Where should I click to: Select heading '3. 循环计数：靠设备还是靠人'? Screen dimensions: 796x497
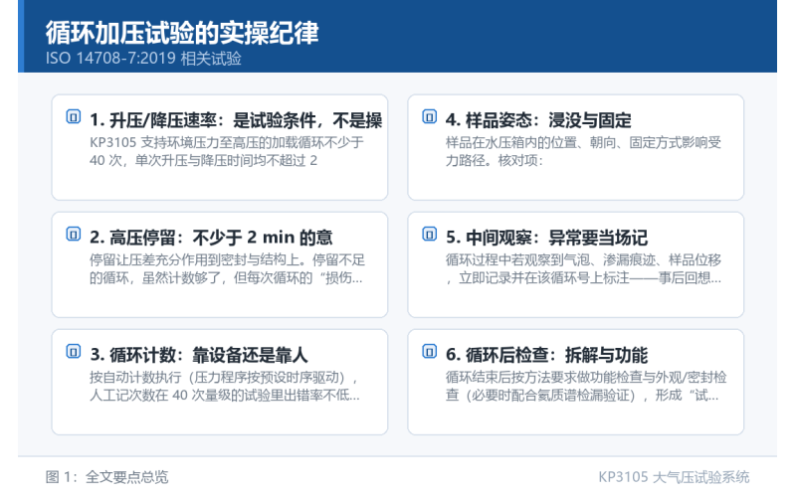(199, 355)
